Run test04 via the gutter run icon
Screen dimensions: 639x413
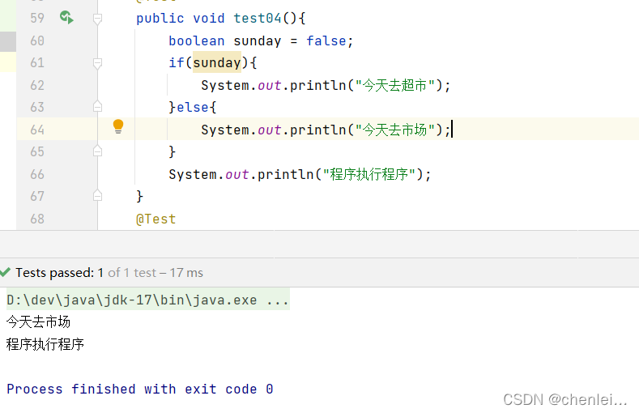click(66, 18)
